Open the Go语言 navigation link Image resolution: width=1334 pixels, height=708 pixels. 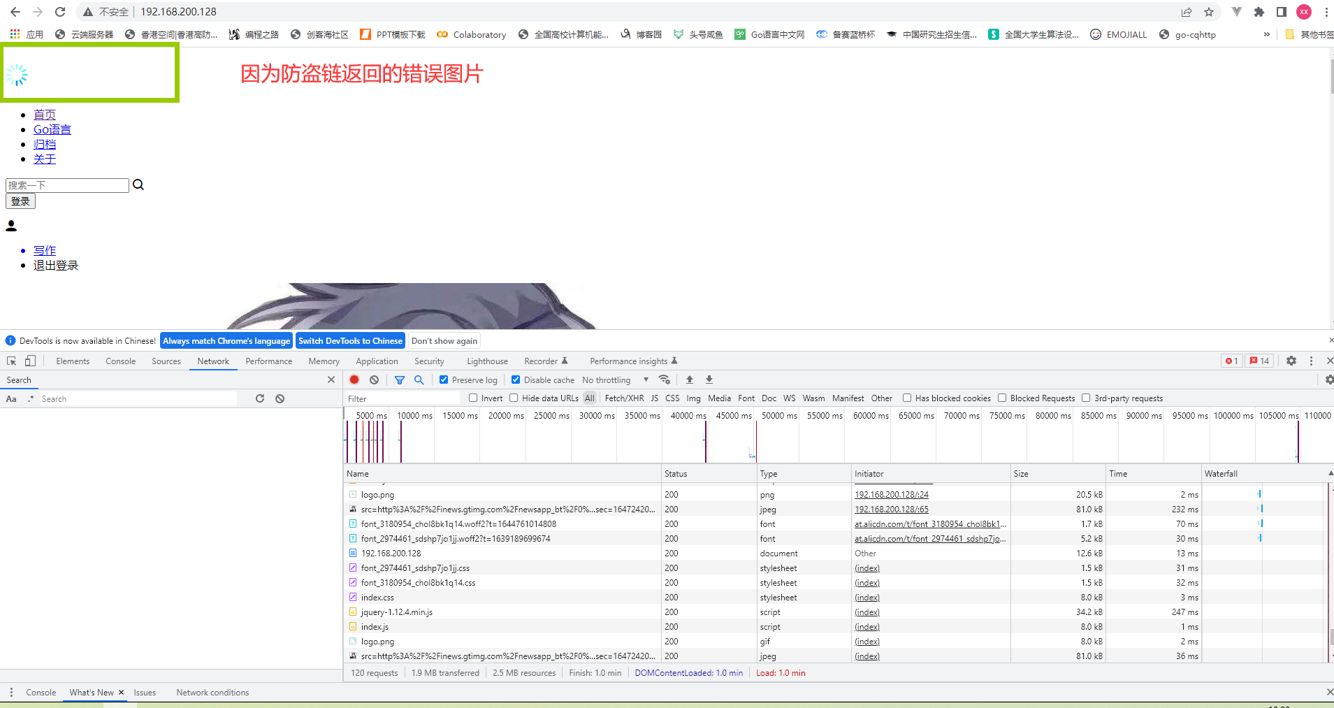(x=52, y=129)
